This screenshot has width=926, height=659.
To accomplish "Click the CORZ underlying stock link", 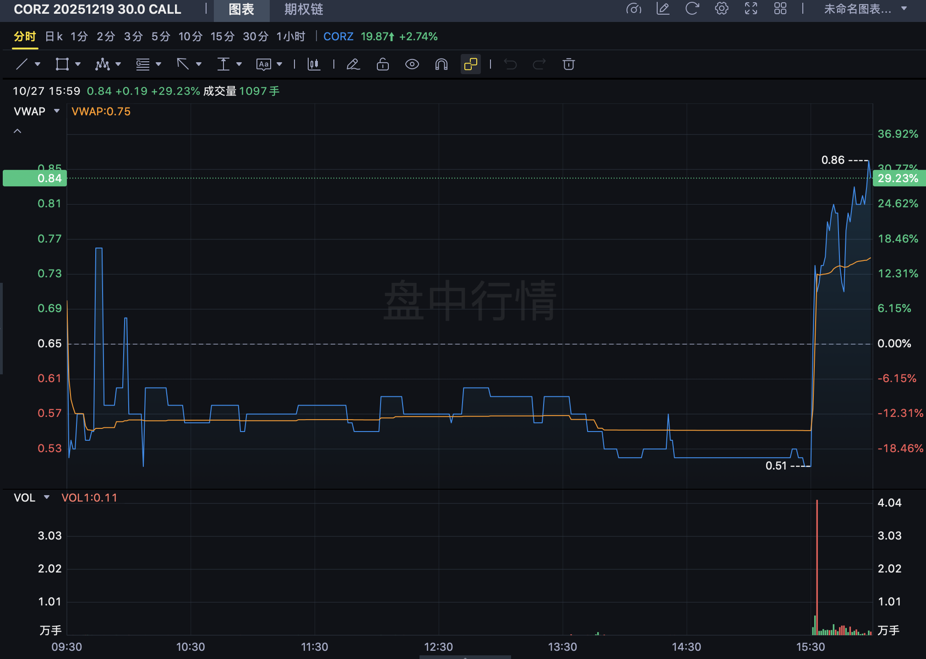I will [x=338, y=37].
